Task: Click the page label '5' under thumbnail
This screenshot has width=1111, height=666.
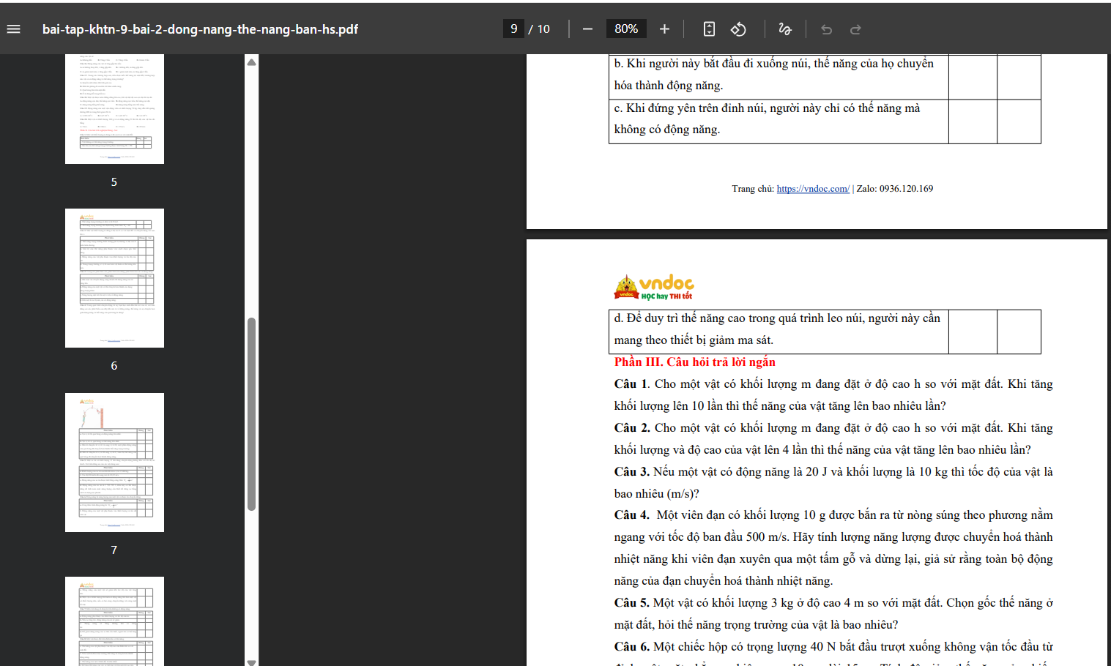Action: coord(114,182)
